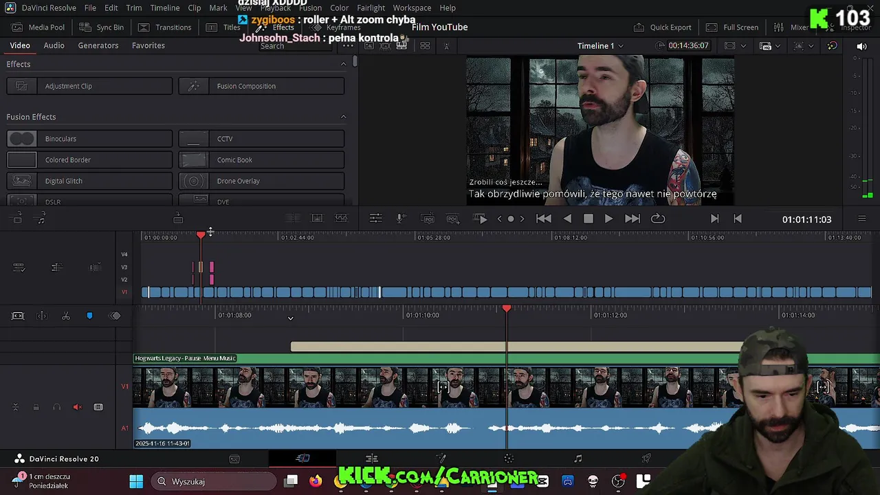Click the Stop button
Screen dimensions: 880x495
(588, 219)
